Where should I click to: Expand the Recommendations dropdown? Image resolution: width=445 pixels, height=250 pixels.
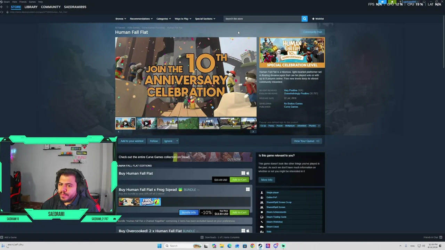141,19
